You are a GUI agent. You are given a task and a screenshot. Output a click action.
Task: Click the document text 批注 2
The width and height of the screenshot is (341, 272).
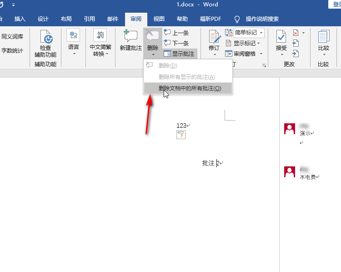(211, 163)
